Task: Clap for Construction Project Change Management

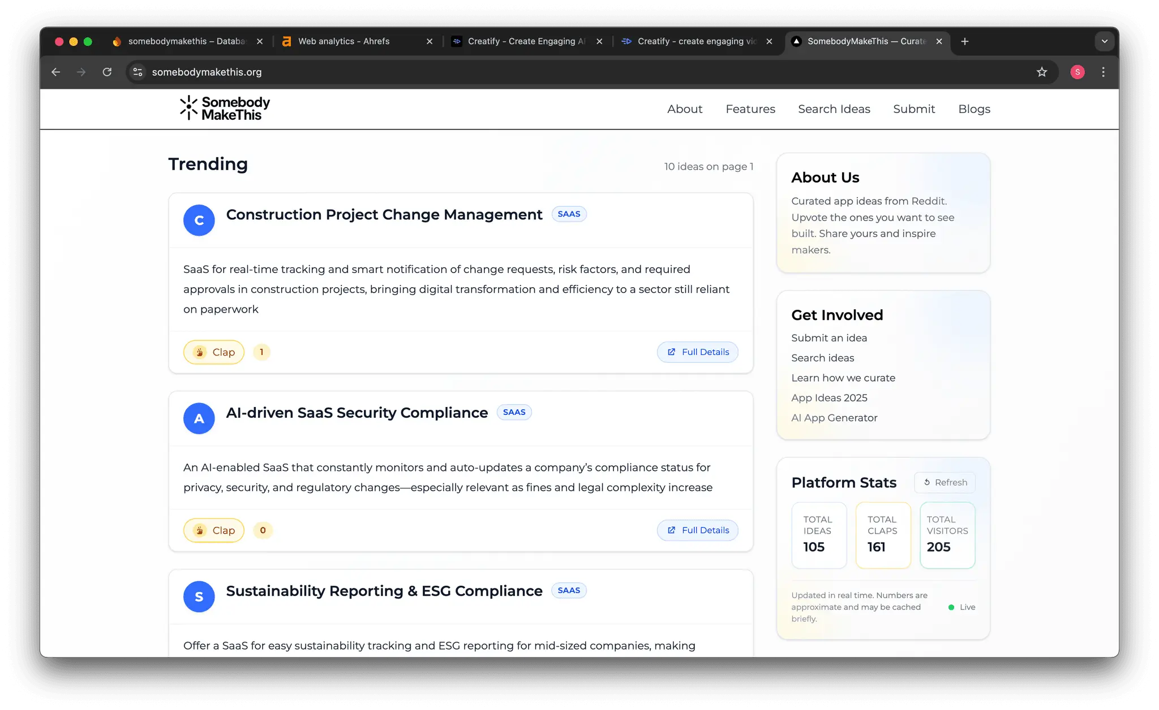Action: [214, 352]
